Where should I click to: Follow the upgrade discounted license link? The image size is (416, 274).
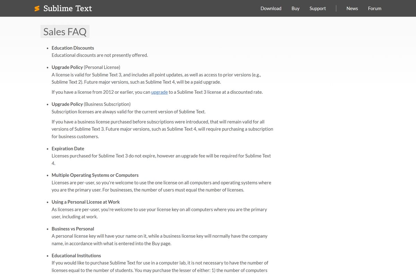[159, 92]
